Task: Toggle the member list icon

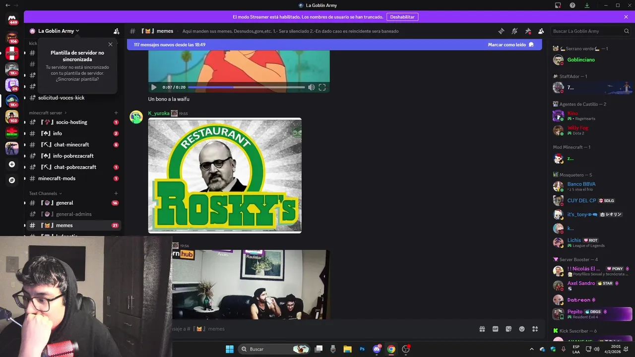Action: coord(541,31)
